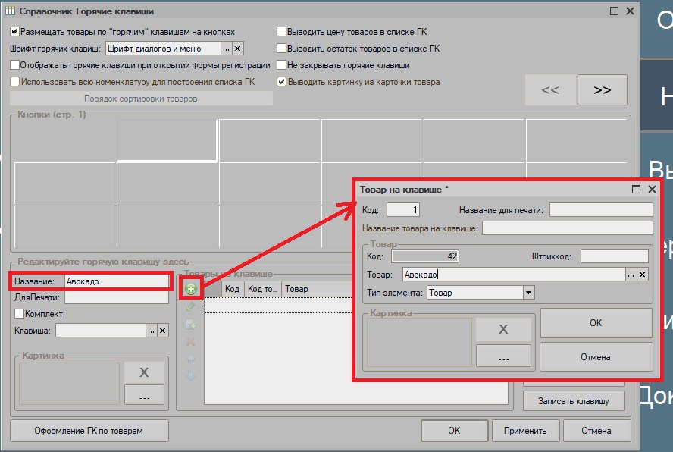The width and height of the screenshot is (673, 452).
Task: Tick the Комплект checkbox
Action: (19, 314)
